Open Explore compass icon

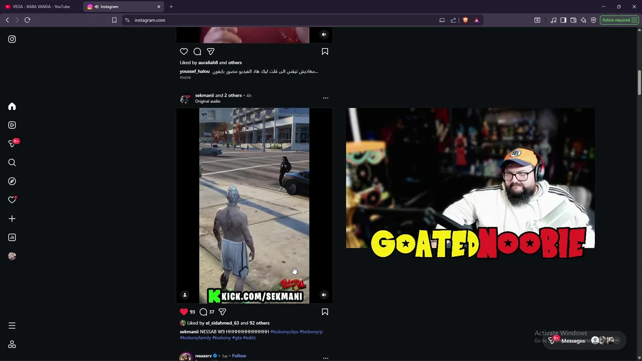click(x=12, y=181)
